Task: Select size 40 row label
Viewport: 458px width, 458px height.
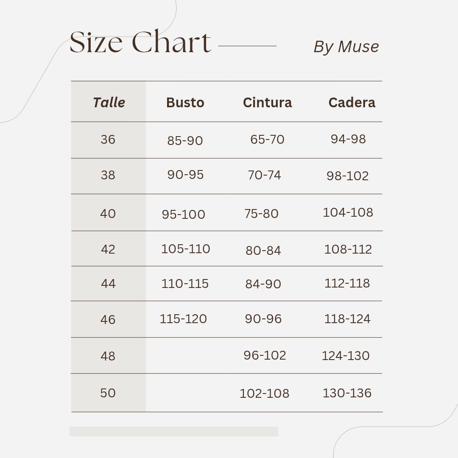Action: pyautogui.click(x=108, y=213)
